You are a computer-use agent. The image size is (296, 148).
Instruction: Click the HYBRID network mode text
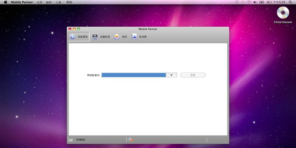tap(81, 140)
